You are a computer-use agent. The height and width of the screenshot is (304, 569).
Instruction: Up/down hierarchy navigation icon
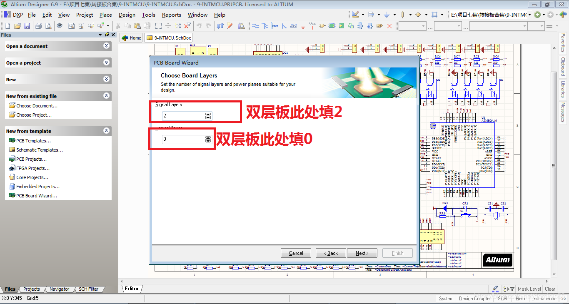tap(220, 26)
